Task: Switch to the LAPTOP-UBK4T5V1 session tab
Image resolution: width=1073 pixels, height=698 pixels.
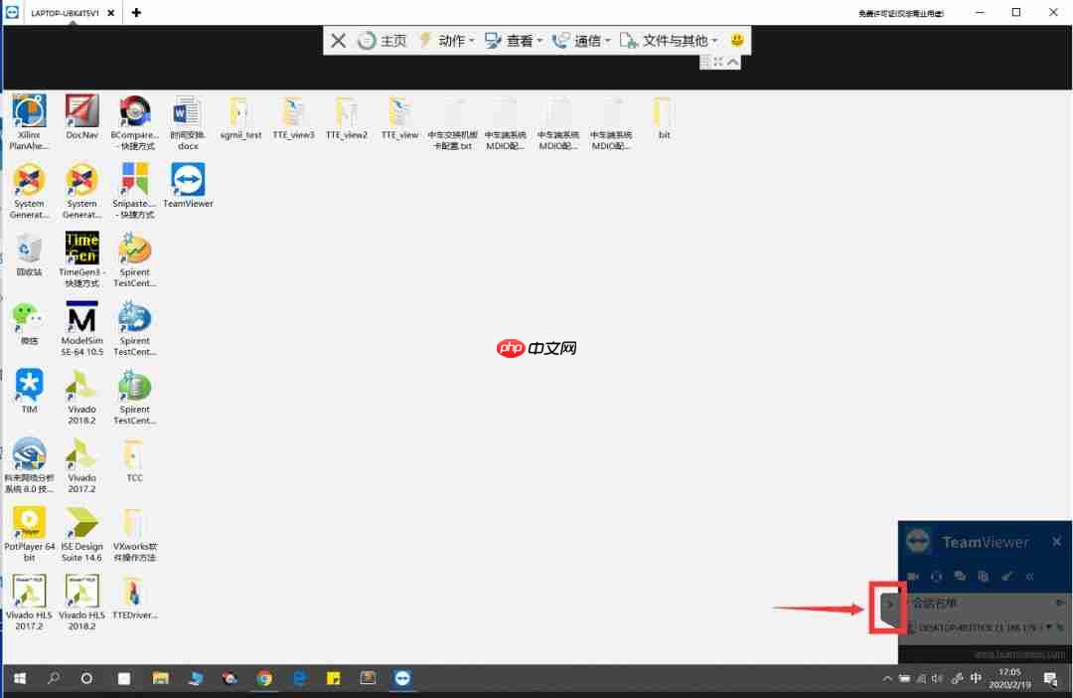Action: [64, 13]
